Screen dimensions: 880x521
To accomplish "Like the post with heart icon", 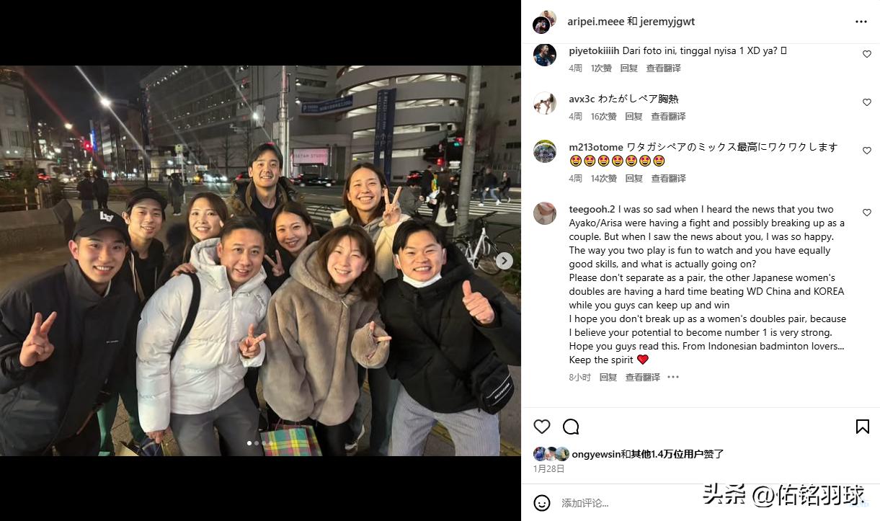I will coord(542,427).
